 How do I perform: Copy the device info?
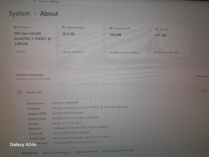point(202,91)
